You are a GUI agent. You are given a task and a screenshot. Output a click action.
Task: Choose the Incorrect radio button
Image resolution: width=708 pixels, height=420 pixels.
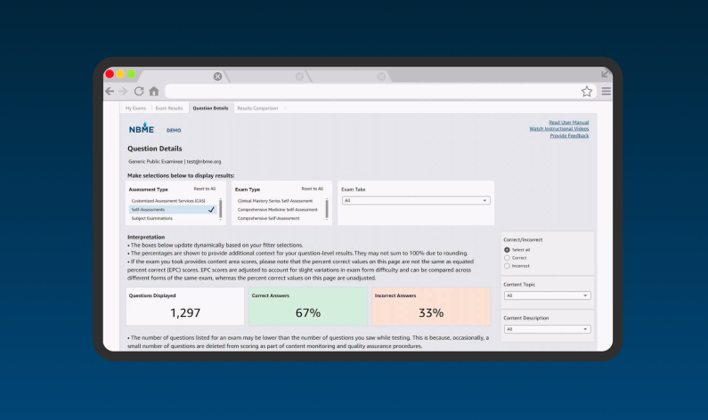click(507, 266)
